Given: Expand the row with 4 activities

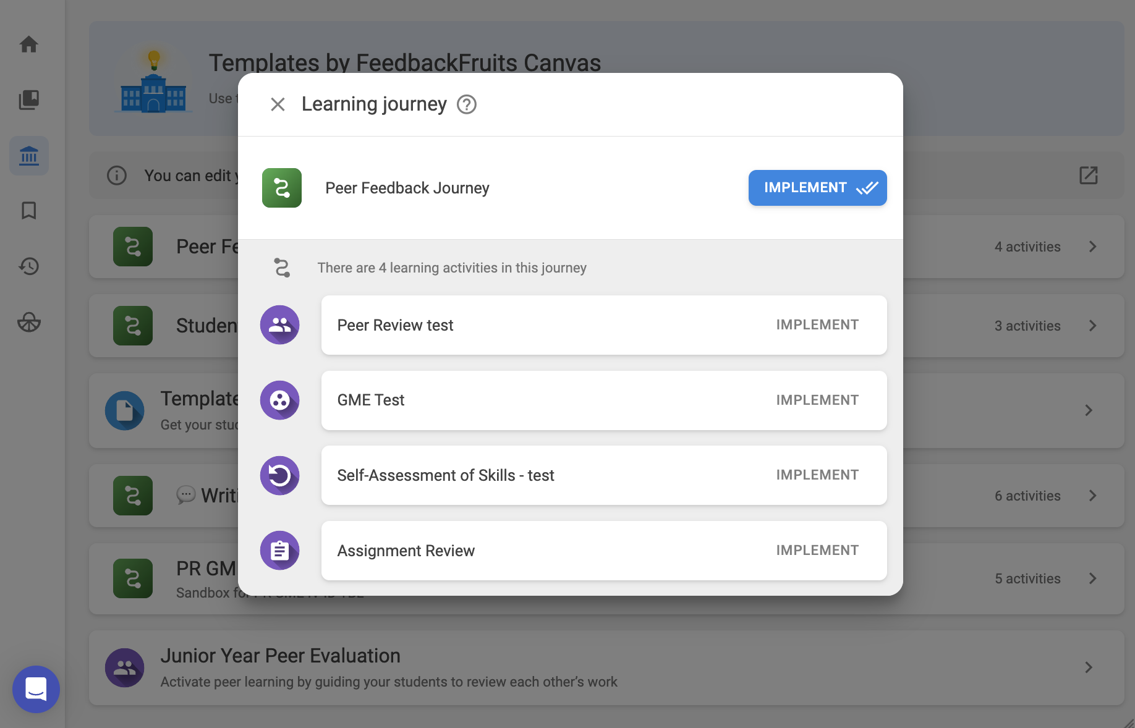Looking at the screenshot, I should 1093,247.
